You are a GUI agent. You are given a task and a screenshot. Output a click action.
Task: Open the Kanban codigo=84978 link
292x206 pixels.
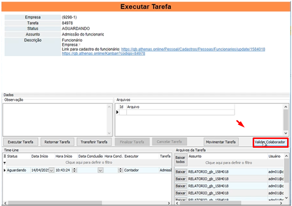click(x=103, y=53)
